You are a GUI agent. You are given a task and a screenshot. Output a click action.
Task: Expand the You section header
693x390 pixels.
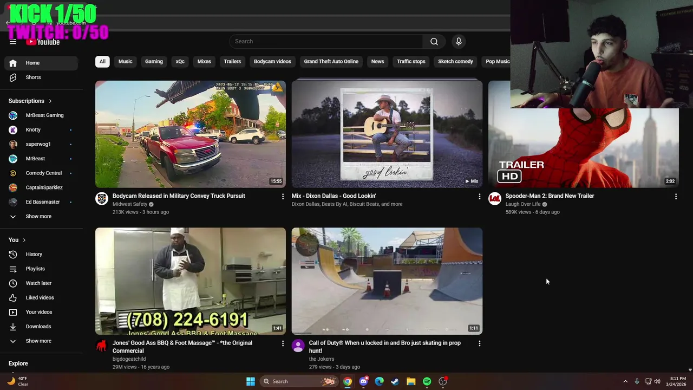pyautogui.click(x=17, y=240)
